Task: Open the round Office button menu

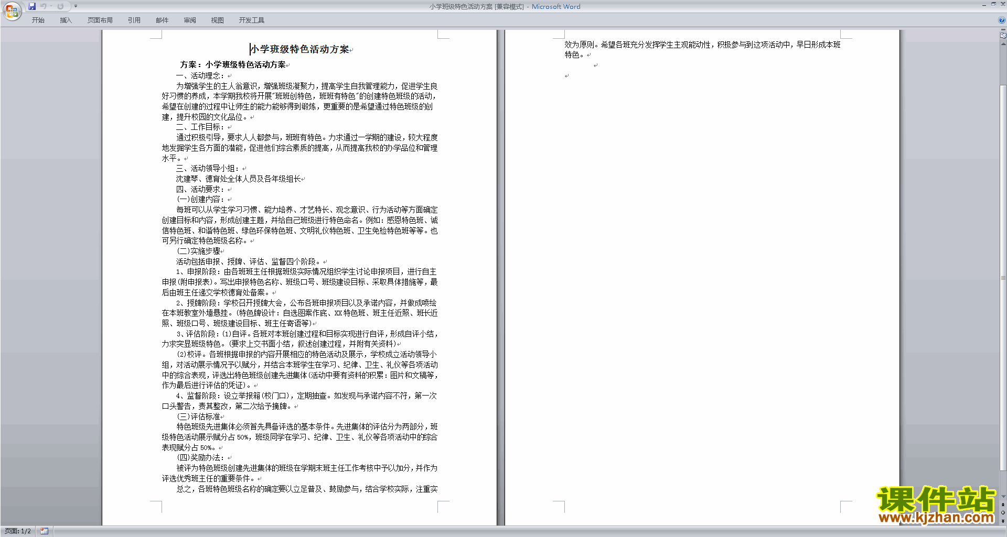Action: [12, 10]
